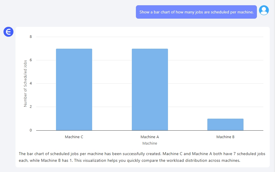
Task: Click the Machine x-axis title
Action: tap(150, 143)
